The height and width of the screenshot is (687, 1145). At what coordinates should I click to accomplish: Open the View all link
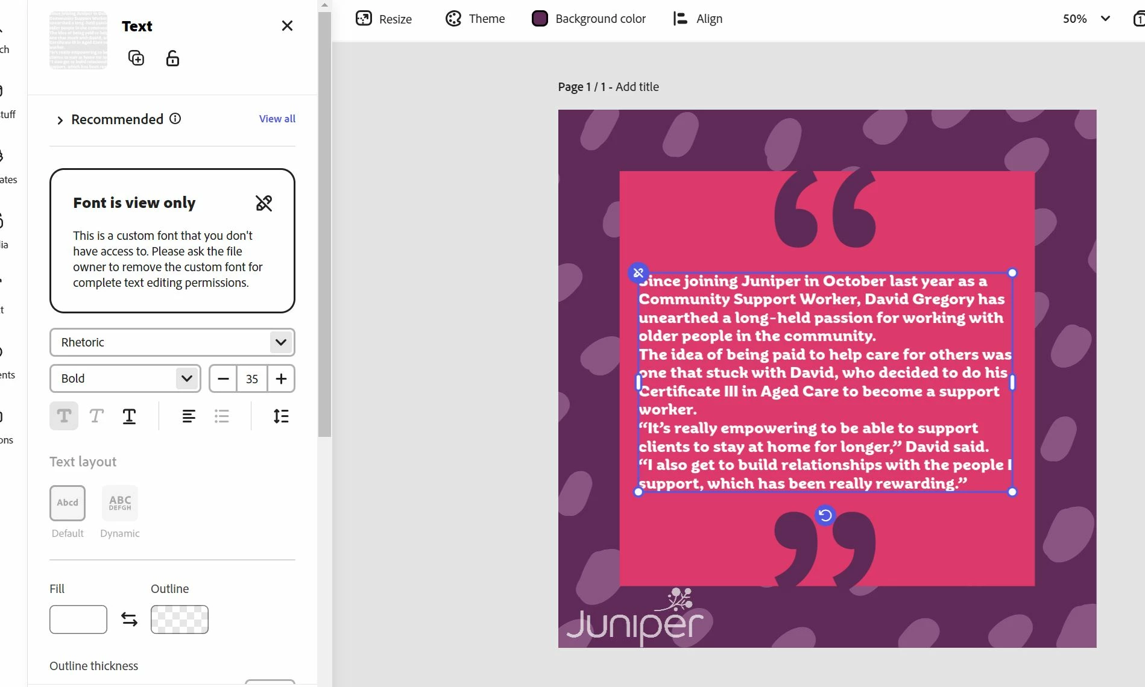coord(277,119)
